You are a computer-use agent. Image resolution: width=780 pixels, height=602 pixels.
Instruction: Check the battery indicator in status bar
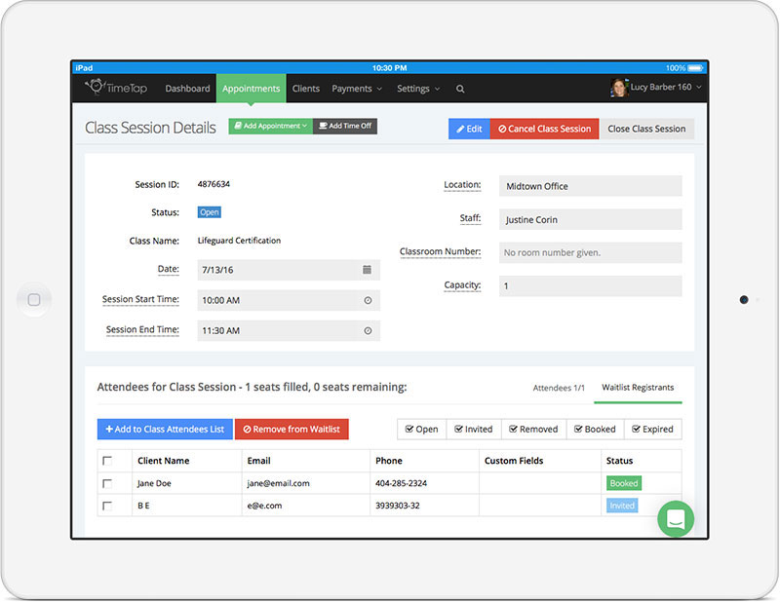pos(695,67)
